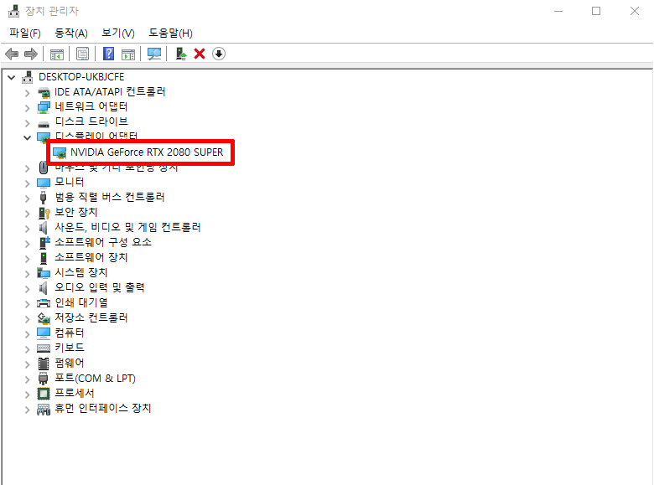654x485 pixels.
Task: Minimize the 장치 관리자 window
Action: coord(558,11)
